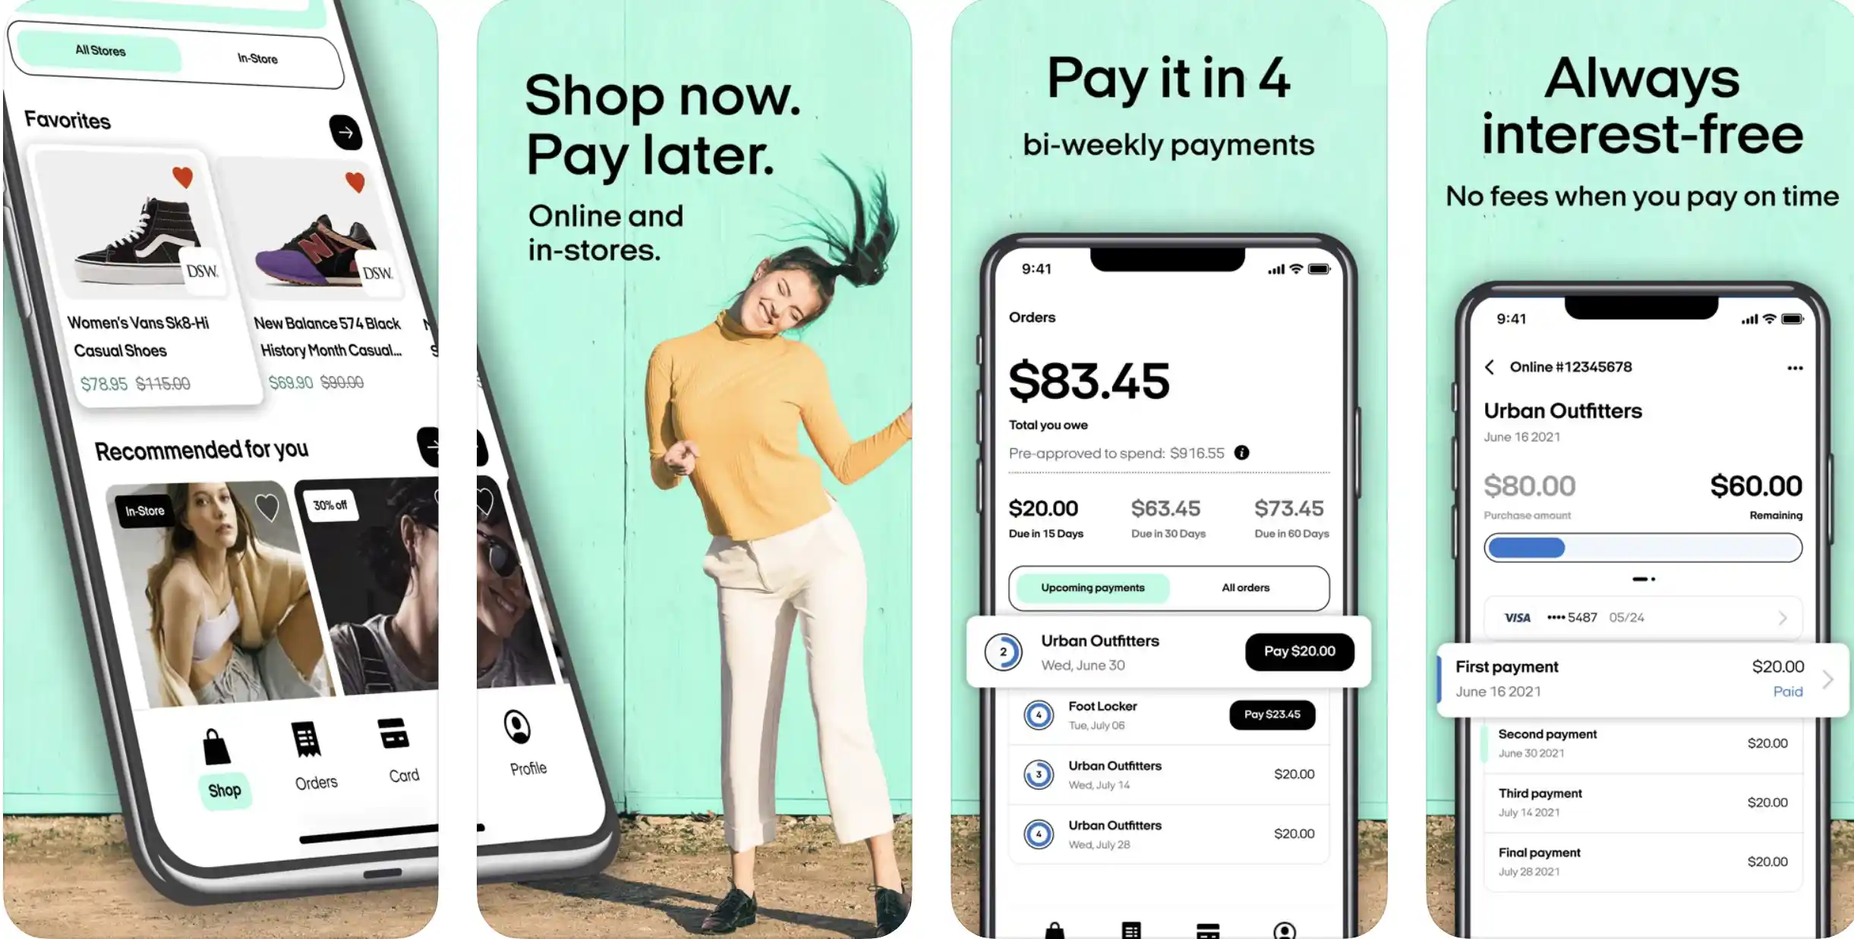The image size is (1854, 939).
Task: Select Upcoming Payments tab in payment view
Action: point(1093,587)
